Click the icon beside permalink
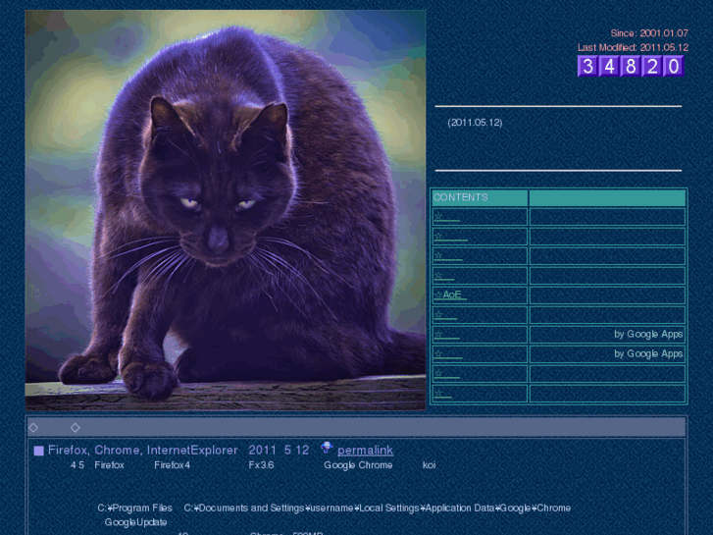713x535 pixels. (x=327, y=448)
